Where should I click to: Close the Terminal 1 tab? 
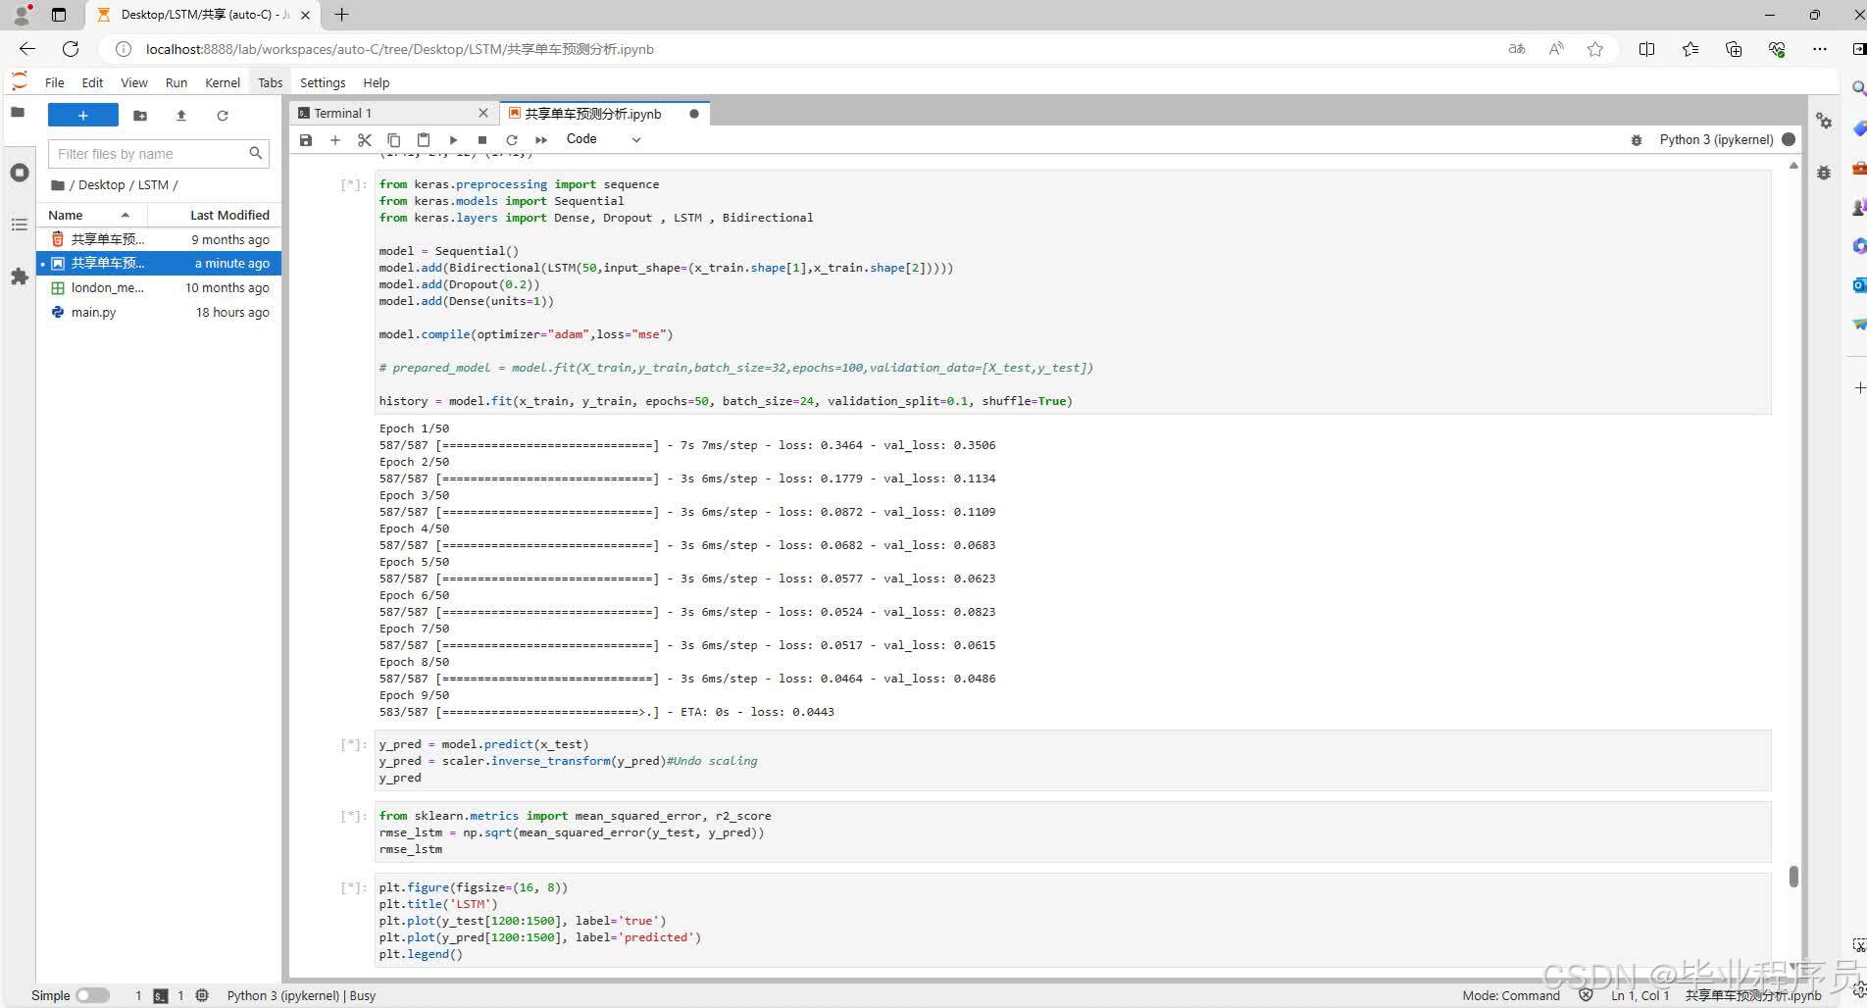coord(483,114)
